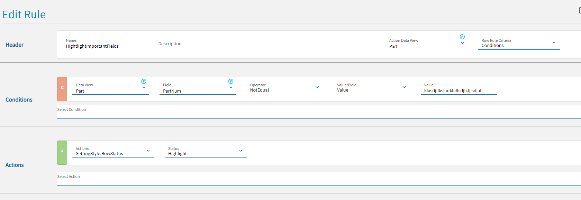This screenshot has height=200, width=581.
Task: Open the SettingStyle.RowStatus Actions dropdown
Action: click(x=148, y=151)
